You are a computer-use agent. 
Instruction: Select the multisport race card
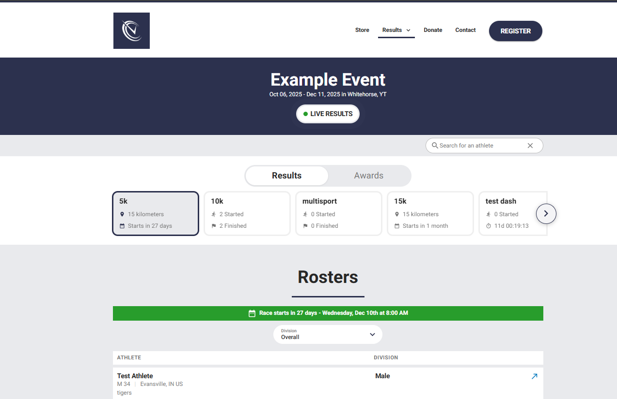[x=338, y=213]
